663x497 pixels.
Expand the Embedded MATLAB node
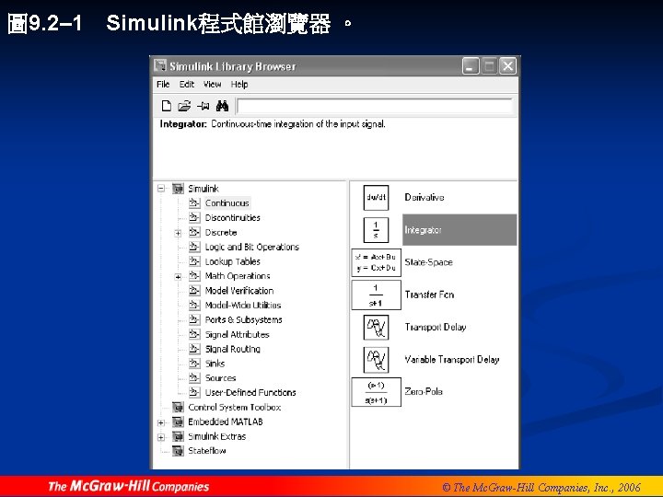click(161, 422)
